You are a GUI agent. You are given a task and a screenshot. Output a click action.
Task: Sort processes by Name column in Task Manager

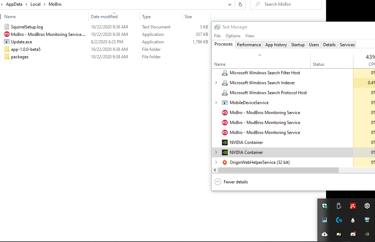(261, 61)
